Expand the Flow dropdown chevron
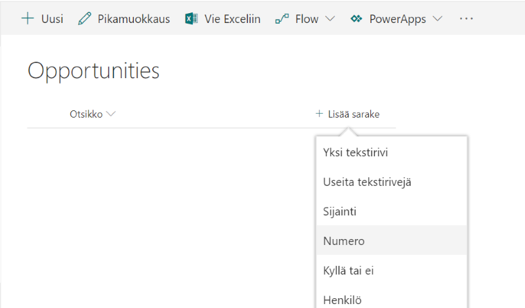Viewport: 525px width, 308px height. [330, 19]
